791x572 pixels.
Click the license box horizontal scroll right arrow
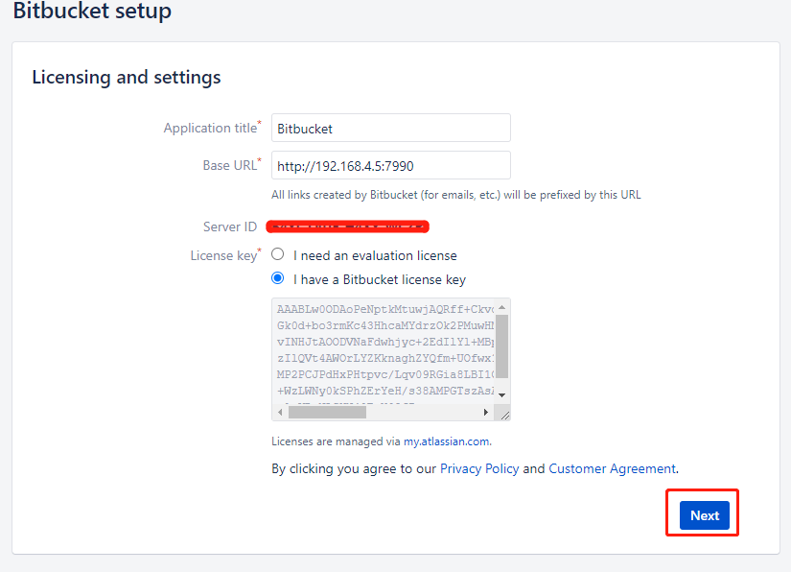click(x=486, y=413)
